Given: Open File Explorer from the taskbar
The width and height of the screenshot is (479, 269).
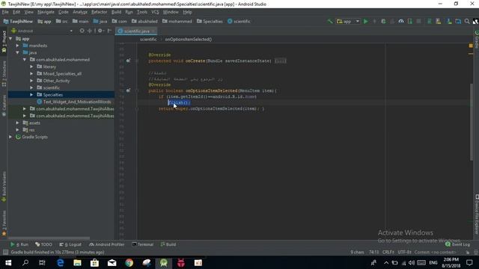Looking at the screenshot, I should 77,262.
